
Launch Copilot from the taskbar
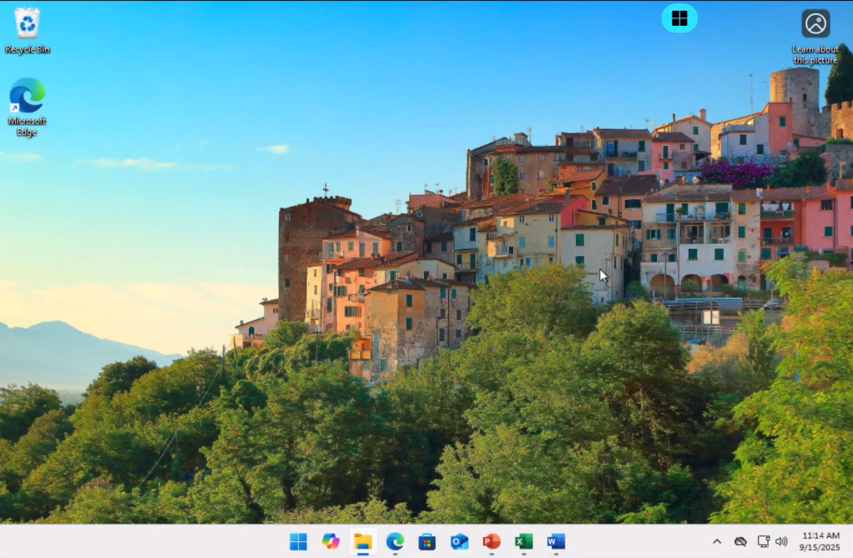(330, 541)
